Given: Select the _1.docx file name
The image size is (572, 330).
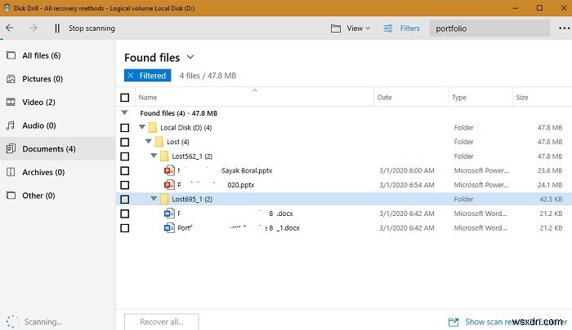Looking at the screenshot, I should 239,228.
